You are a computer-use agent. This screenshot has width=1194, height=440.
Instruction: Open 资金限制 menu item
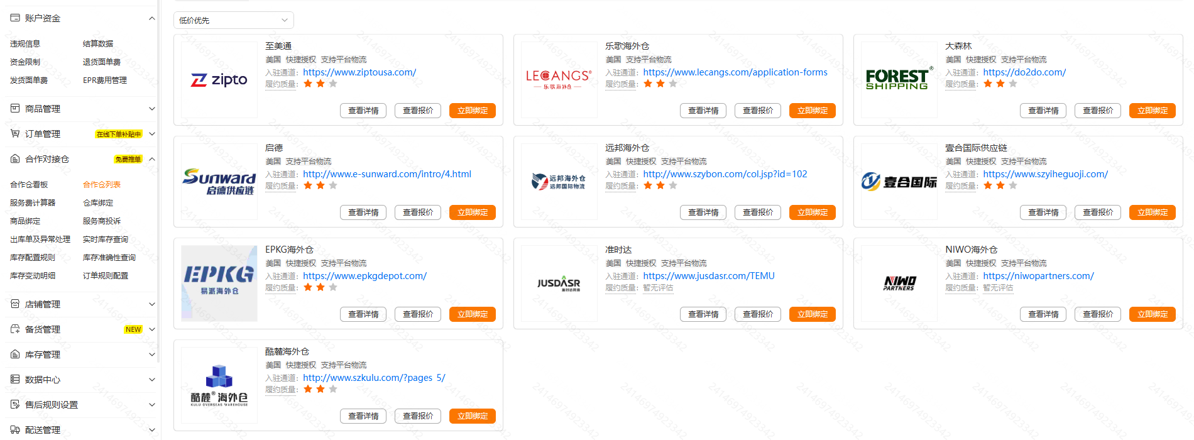coord(25,62)
